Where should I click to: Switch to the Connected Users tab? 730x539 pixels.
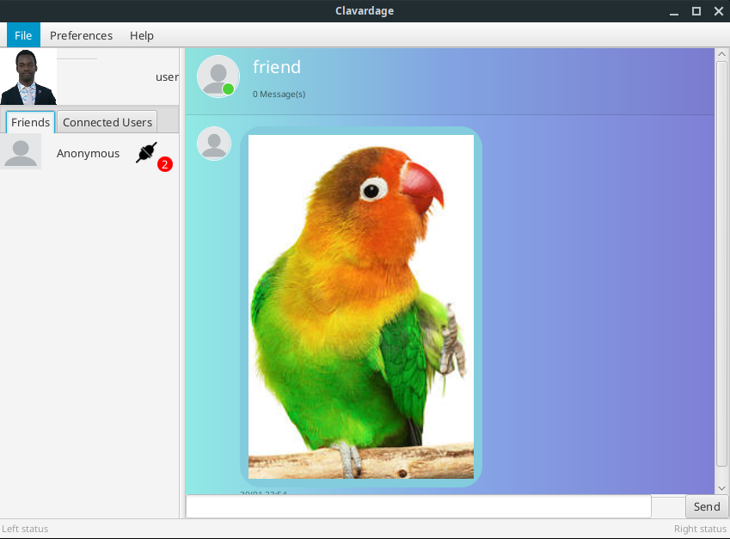(x=107, y=122)
